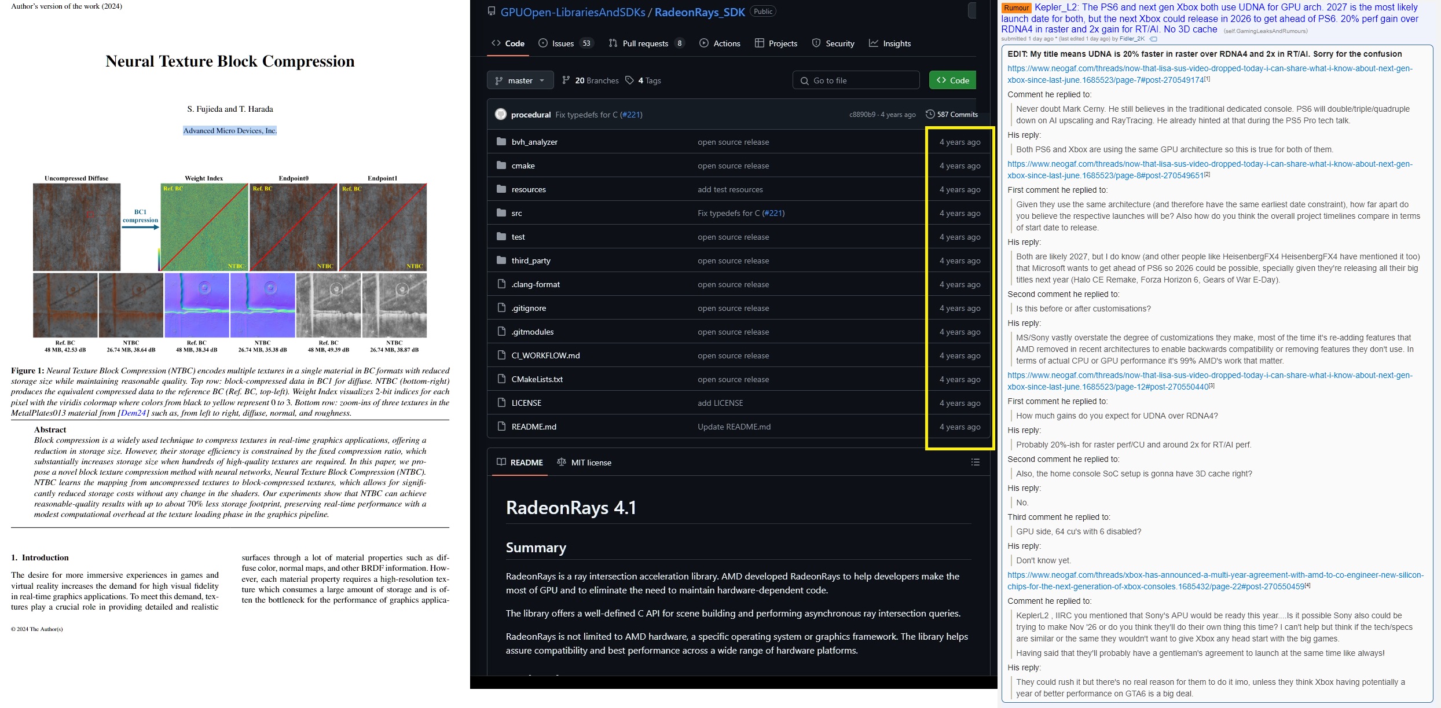The height and width of the screenshot is (708, 1441).
Task: Open the neogaf page-12 post link
Action: pyautogui.click(x=1210, y=381)
